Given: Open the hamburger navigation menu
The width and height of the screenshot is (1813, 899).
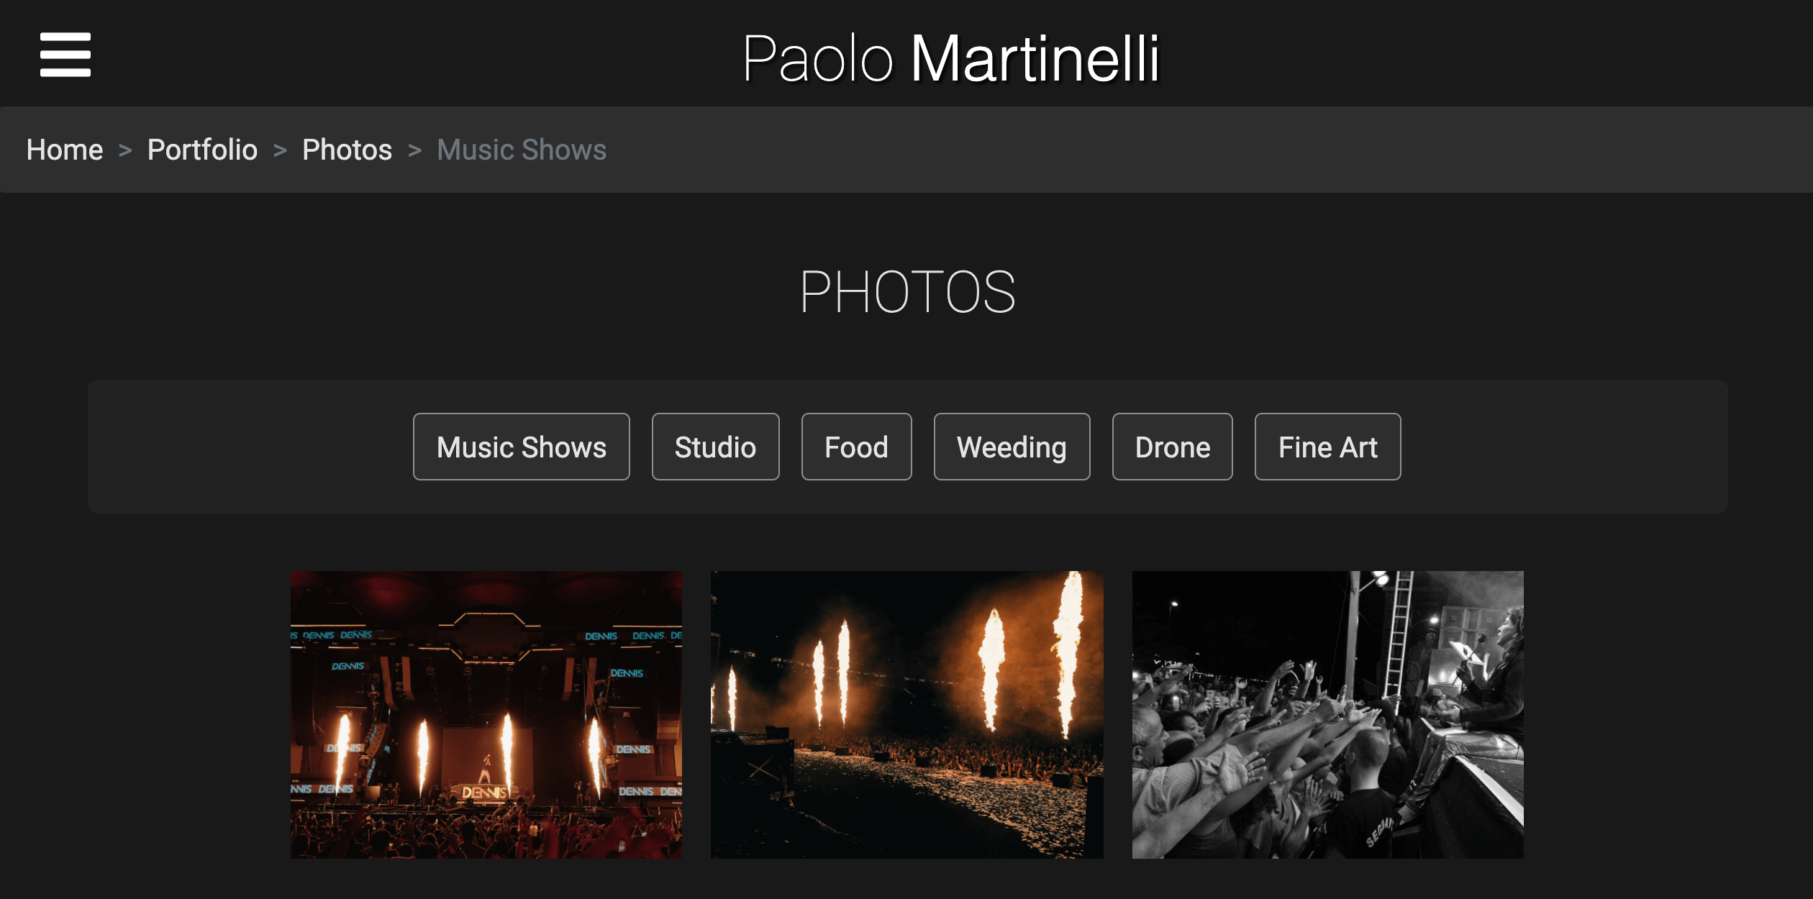Looking at the screenshot, I should pyautogui.click(x=65, y=55).
